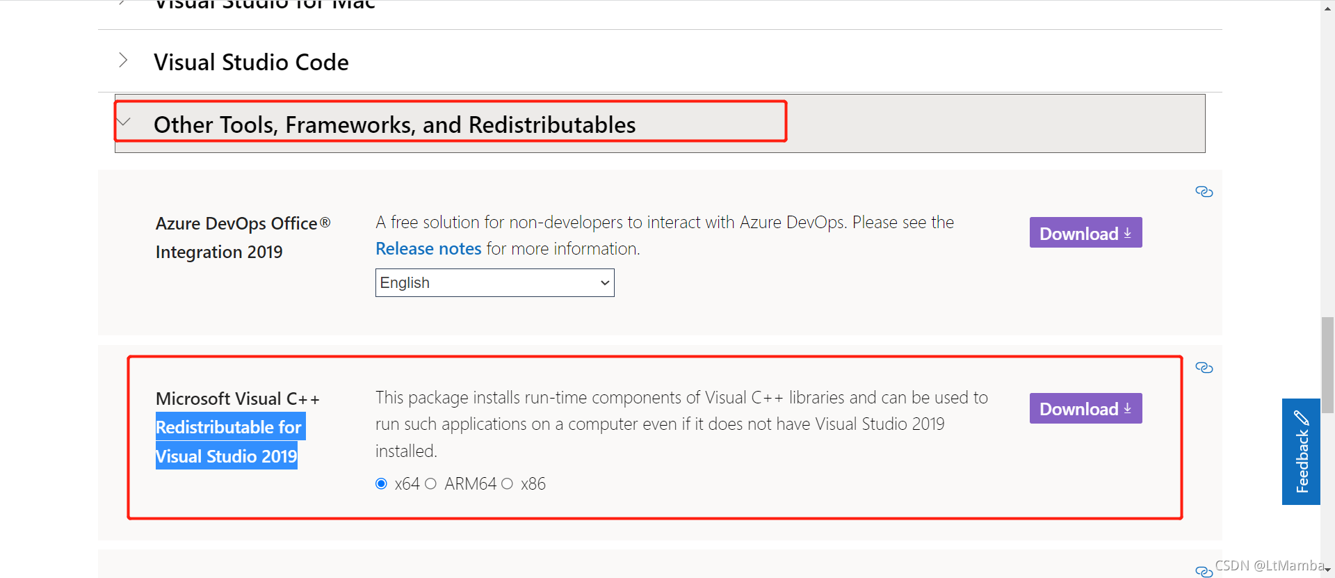This screenshot has width=1335, height=578.
Task: Expand the Visual Studio Code chevron
Action: click(x=123, y=61)
